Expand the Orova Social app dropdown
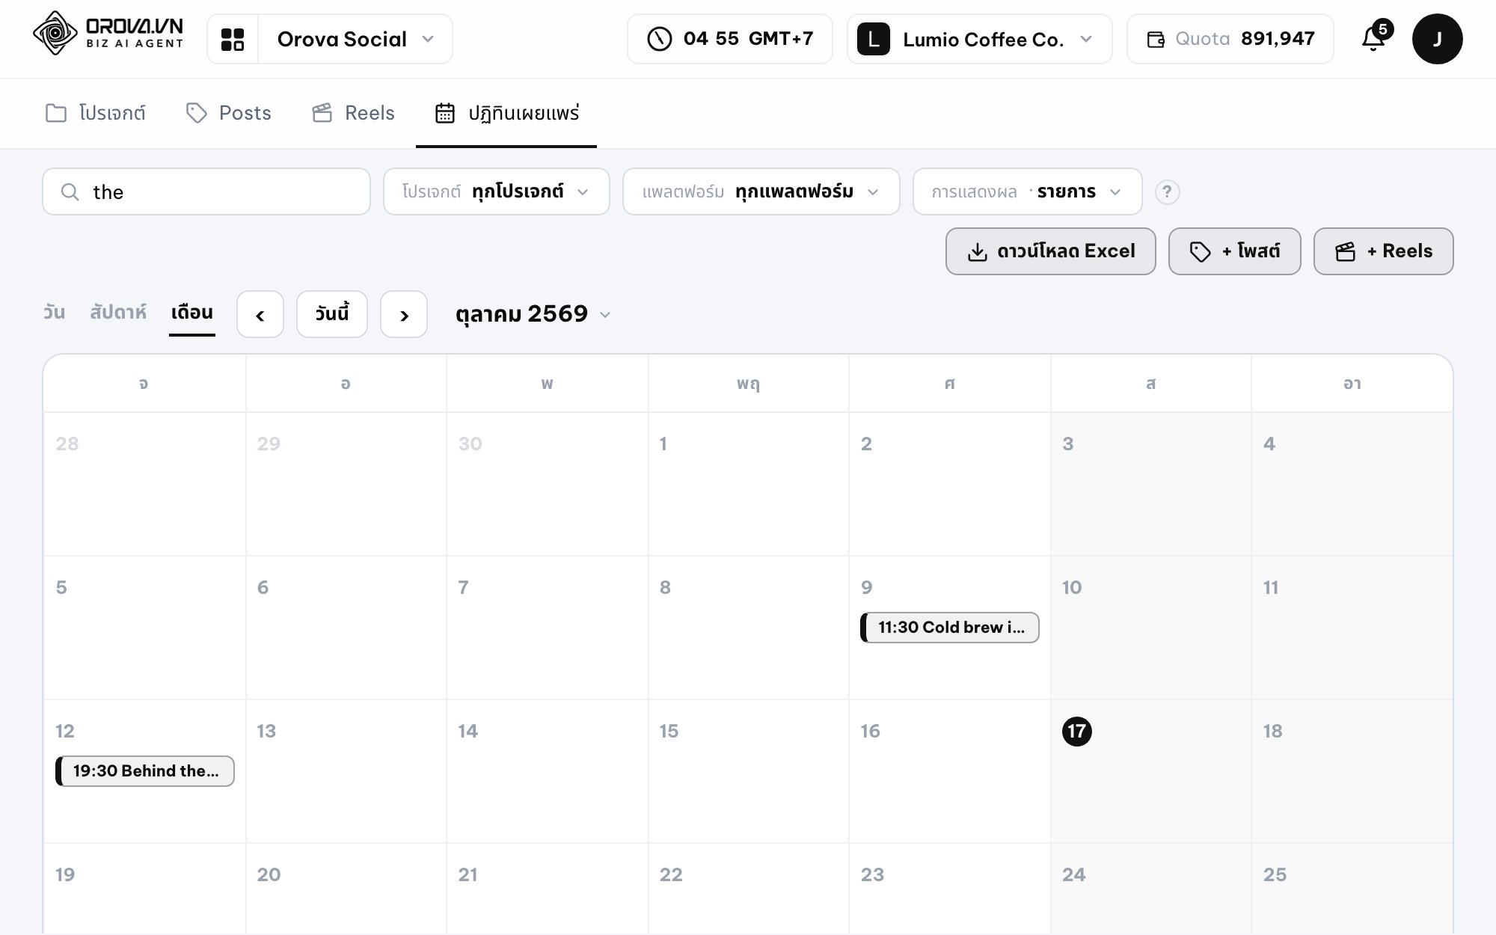The height and width of the screenshot is (935, 1496). point(355,39)
